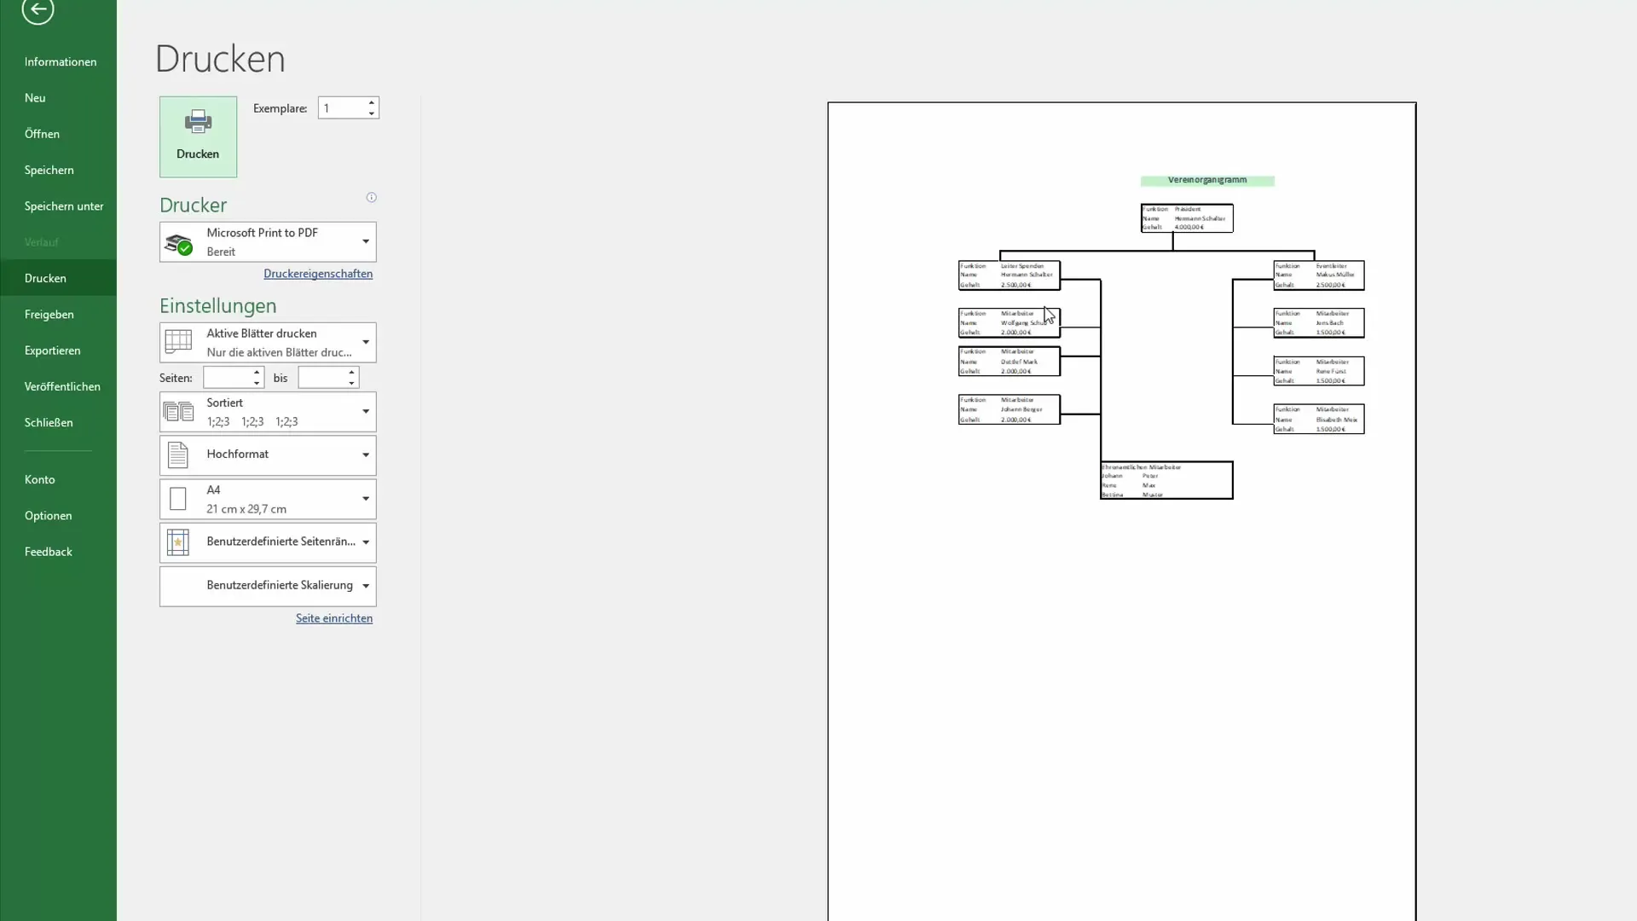This screenshot has height=921, width=1637.
Task: Choose Schließen in the sidebar
Action: coord(58,422)
